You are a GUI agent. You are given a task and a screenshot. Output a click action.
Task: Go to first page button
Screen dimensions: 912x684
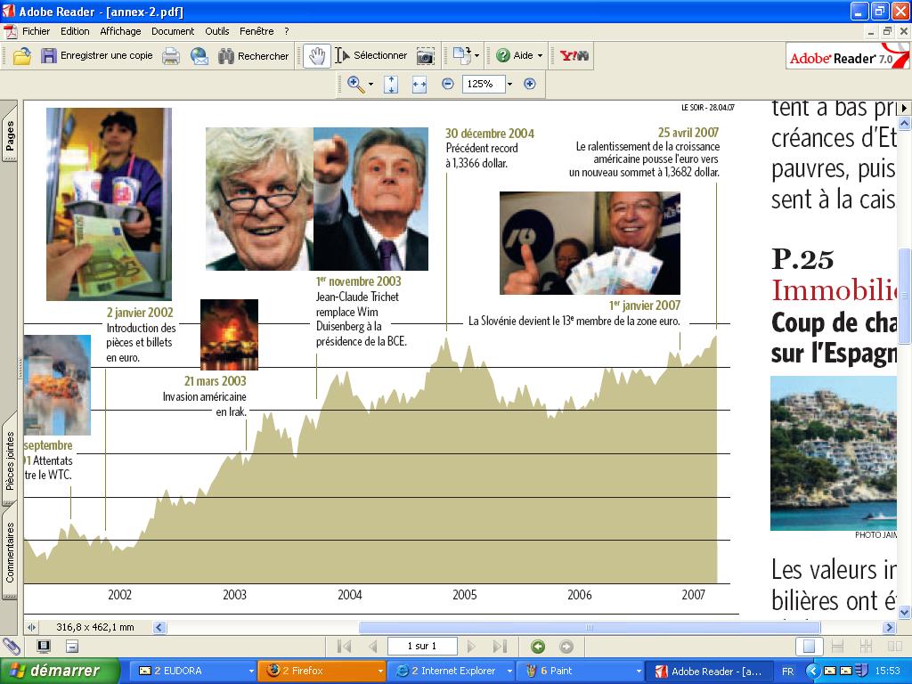[x=345, y=647]
